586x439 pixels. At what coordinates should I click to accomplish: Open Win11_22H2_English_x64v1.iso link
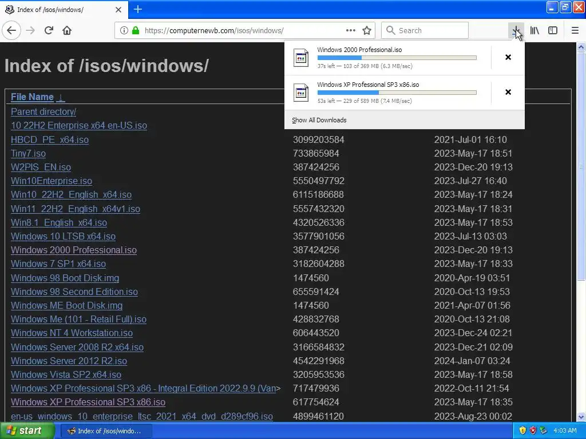(76, 209)
